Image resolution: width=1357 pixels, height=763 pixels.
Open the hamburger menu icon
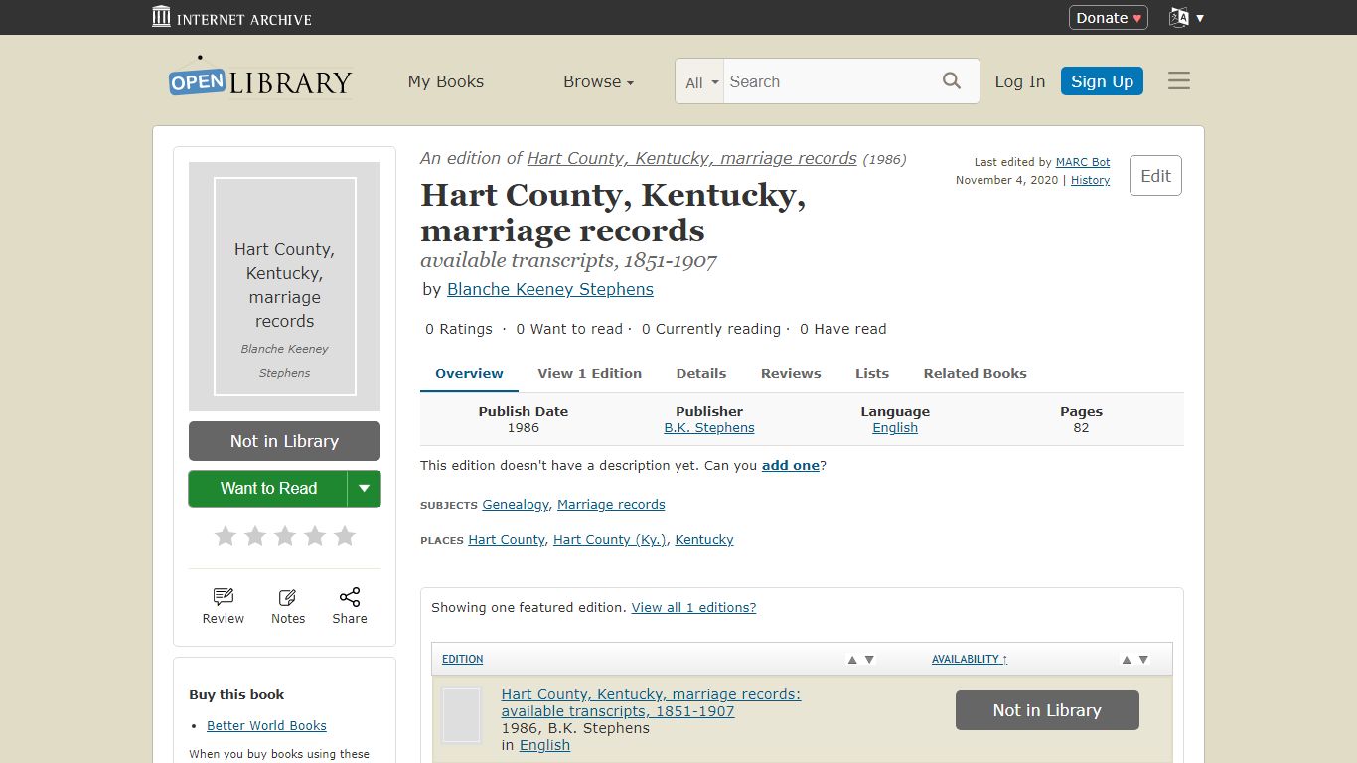point(1179,81)
